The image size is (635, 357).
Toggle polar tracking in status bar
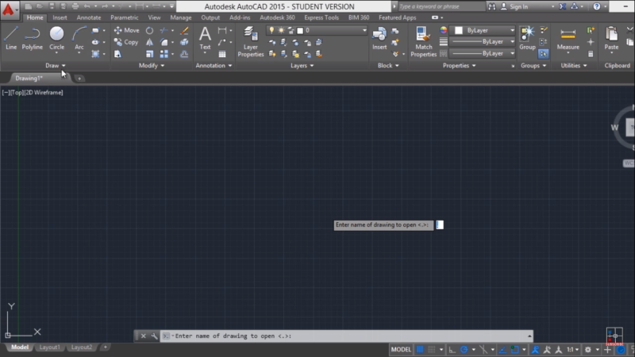pos(464,349)
